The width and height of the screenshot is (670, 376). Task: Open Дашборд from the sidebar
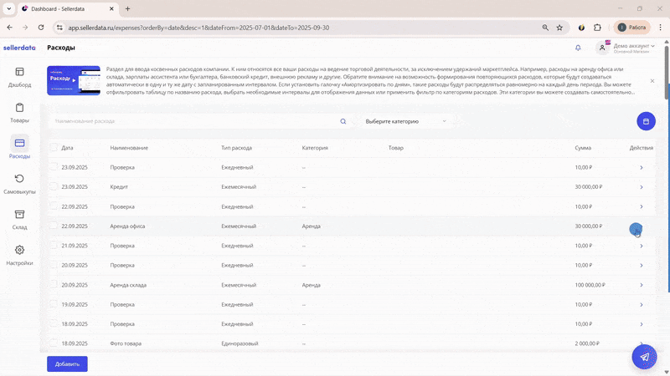(x=19, y=77)
